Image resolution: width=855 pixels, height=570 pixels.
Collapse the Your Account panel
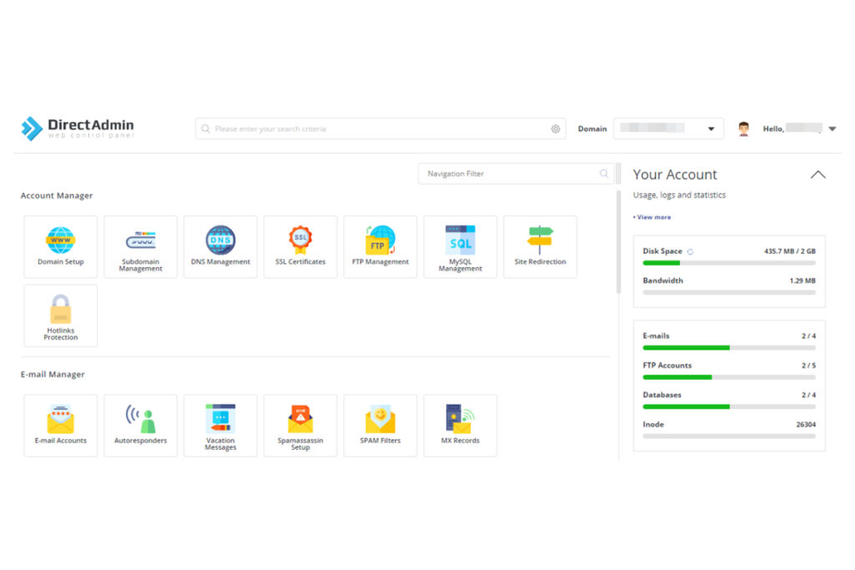coord(818,175)
